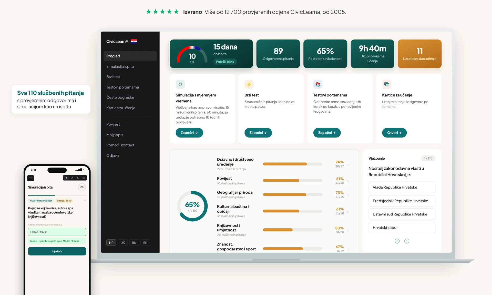Select Pregled in the sidebar
492x295 pixels.
pyautogui.click(x=130, y=56)
